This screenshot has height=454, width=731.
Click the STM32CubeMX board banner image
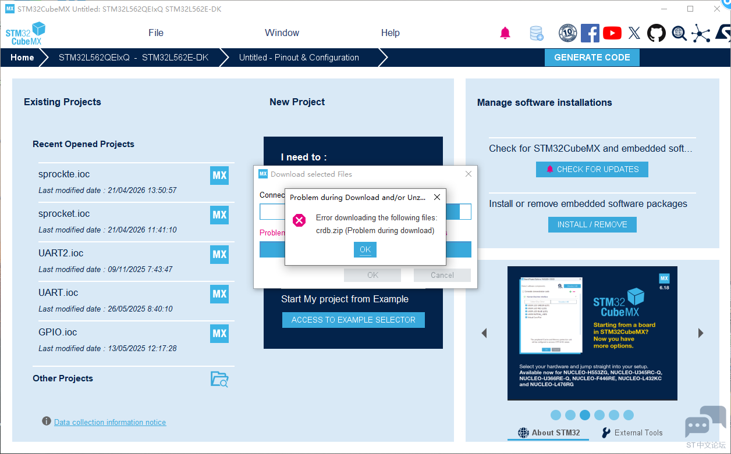[x=592, y=333]
